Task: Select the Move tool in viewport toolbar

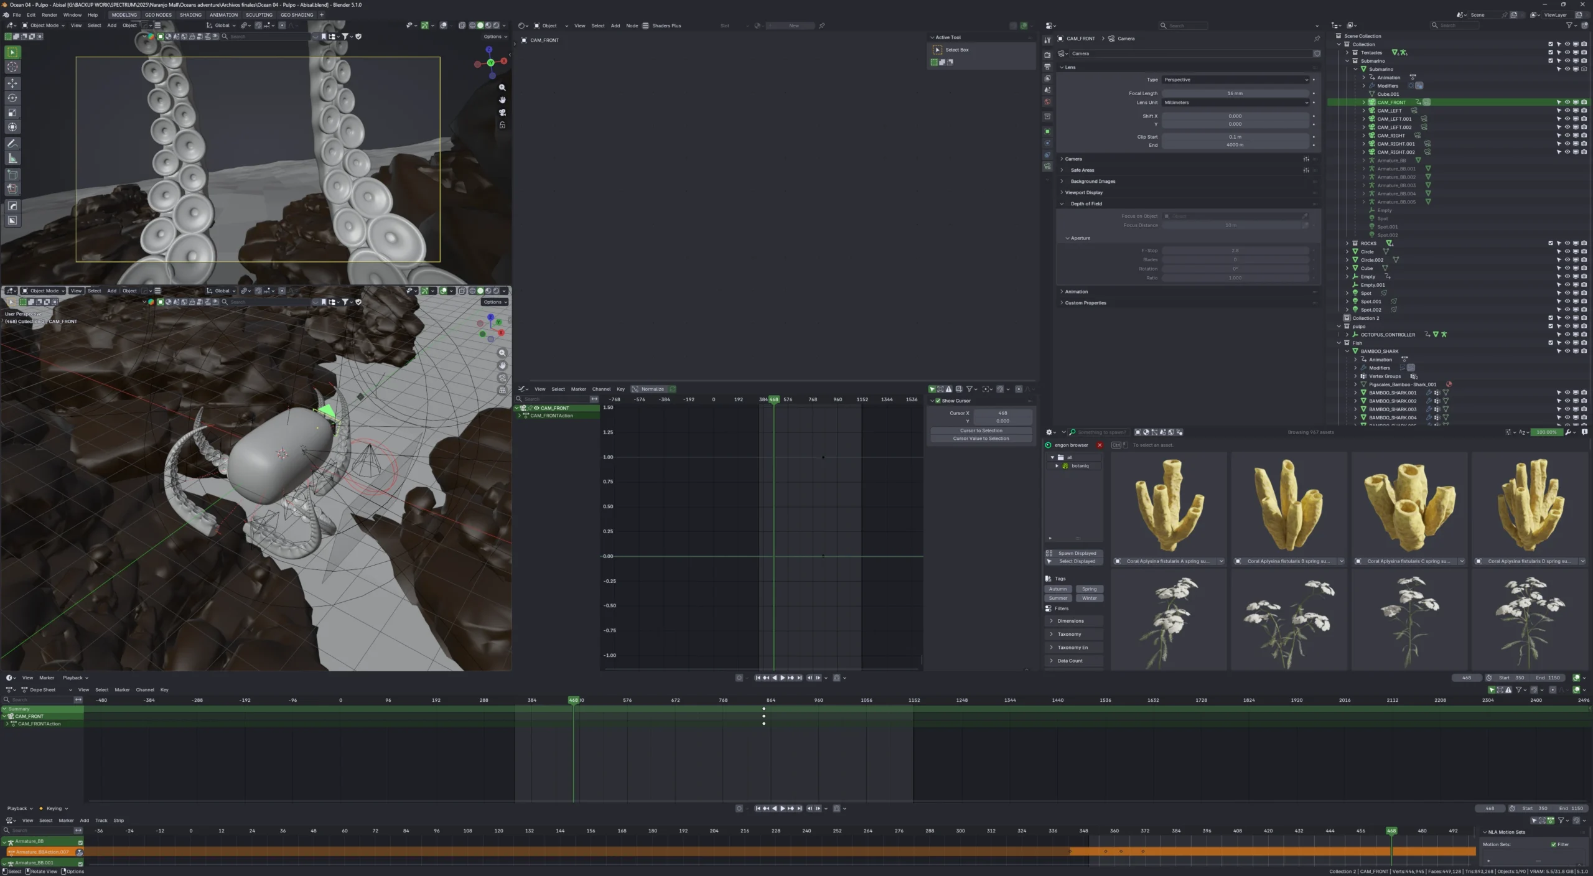Action: (x=12, y=83)
